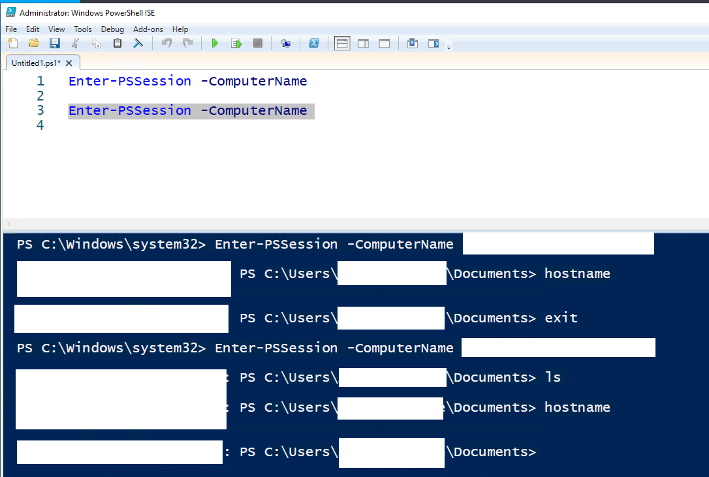Undo the last edit
The width and height of the screenshot is (709, 477).
pos(167,44)
